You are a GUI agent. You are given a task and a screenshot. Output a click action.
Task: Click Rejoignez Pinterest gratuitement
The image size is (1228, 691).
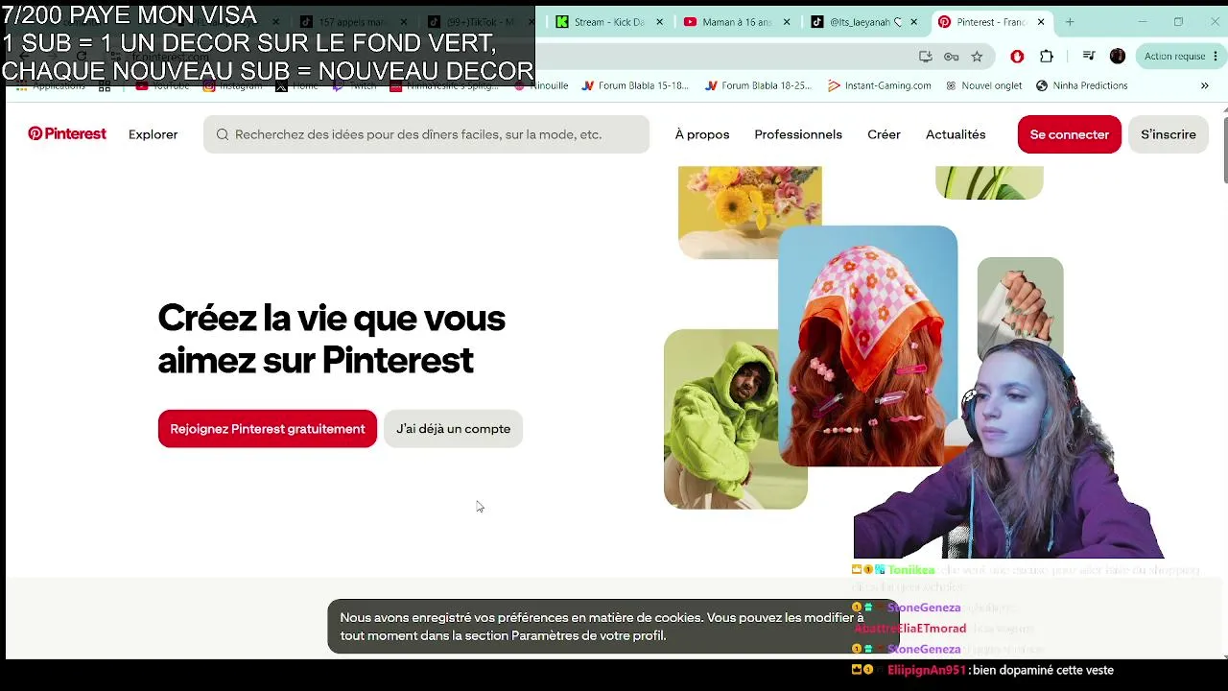[x=268, y=429]
